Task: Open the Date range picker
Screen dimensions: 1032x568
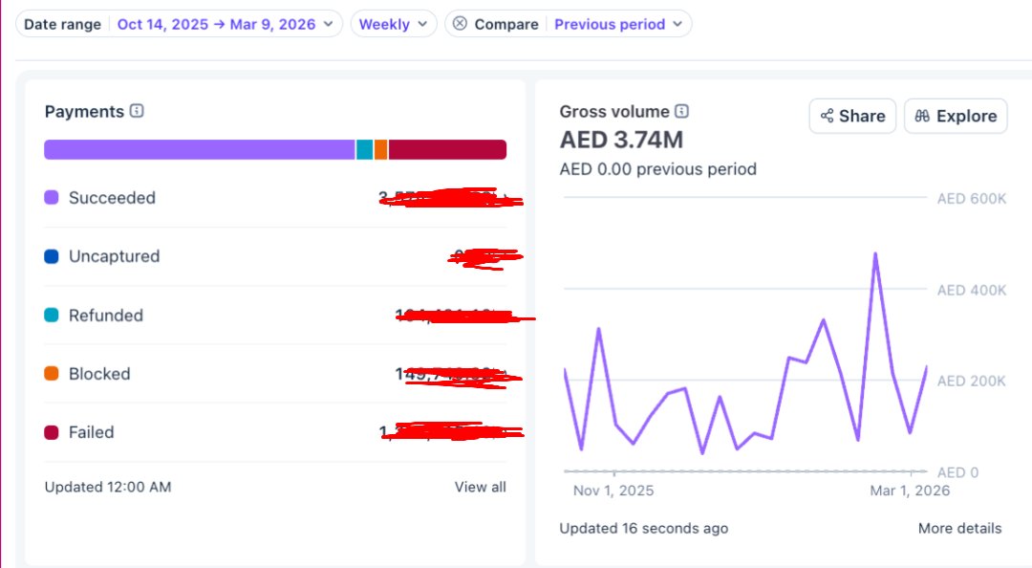Action: point(179,24)
